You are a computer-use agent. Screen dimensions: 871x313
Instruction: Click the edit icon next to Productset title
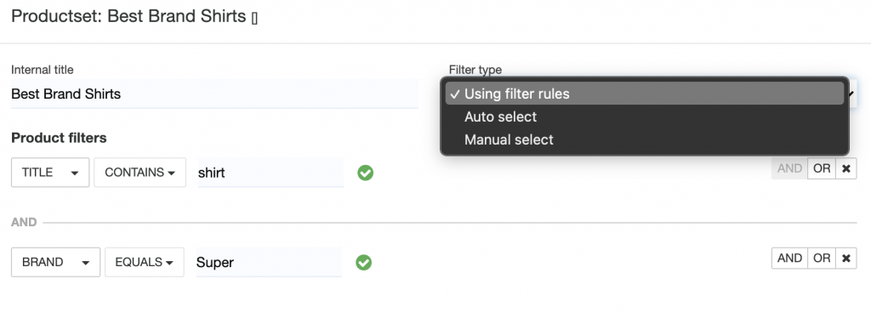click(x=254, y=19)
